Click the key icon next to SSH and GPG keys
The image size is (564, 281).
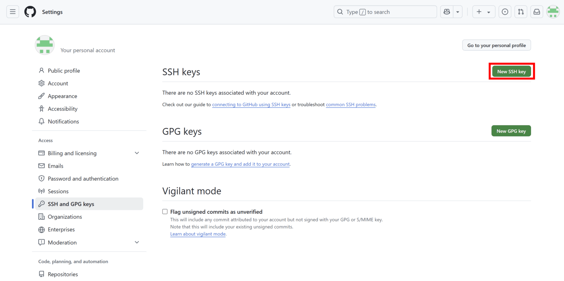(x=41, y=204)
